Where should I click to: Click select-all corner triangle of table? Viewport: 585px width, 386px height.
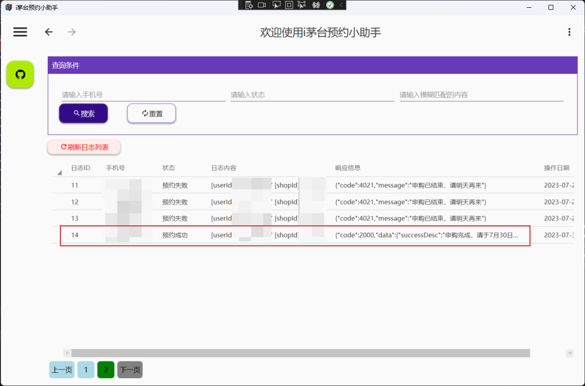coord(60,172)
